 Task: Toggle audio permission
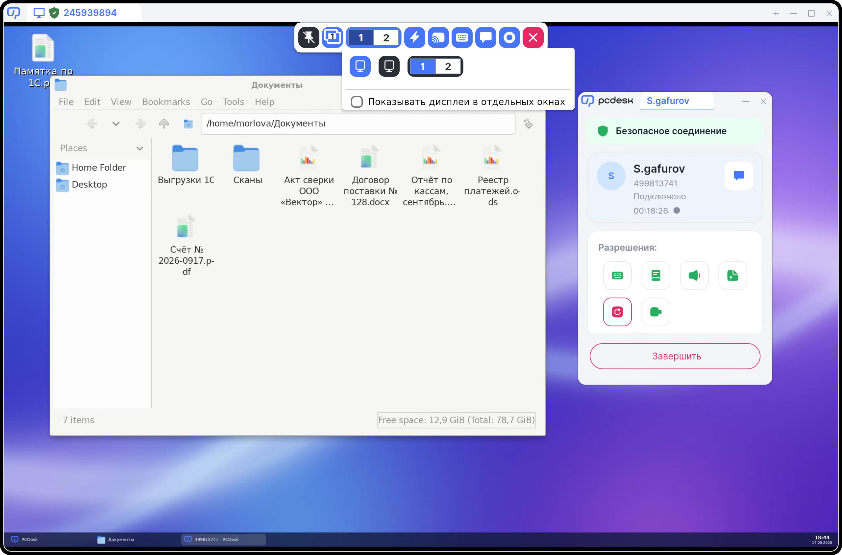tap(694, 276)
